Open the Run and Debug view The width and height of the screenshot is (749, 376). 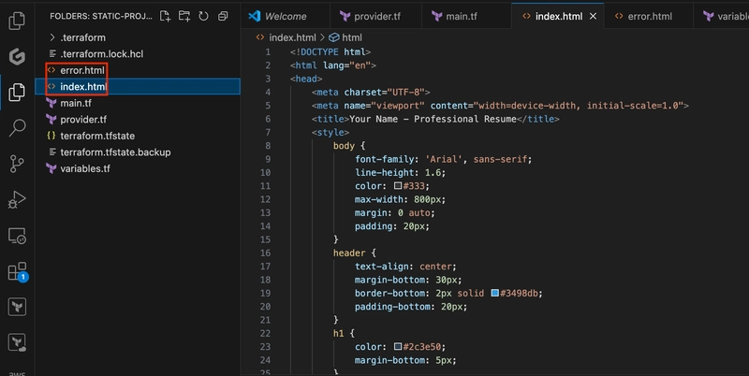pos(17,199)
